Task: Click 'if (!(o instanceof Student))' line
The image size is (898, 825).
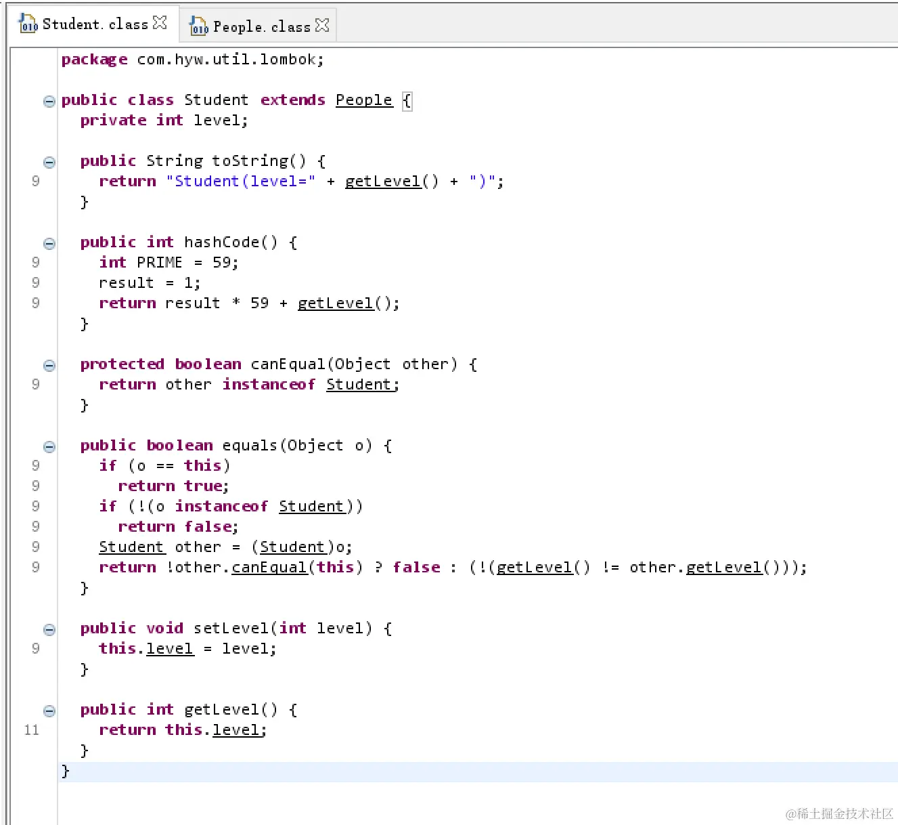Action: [231, 507]
